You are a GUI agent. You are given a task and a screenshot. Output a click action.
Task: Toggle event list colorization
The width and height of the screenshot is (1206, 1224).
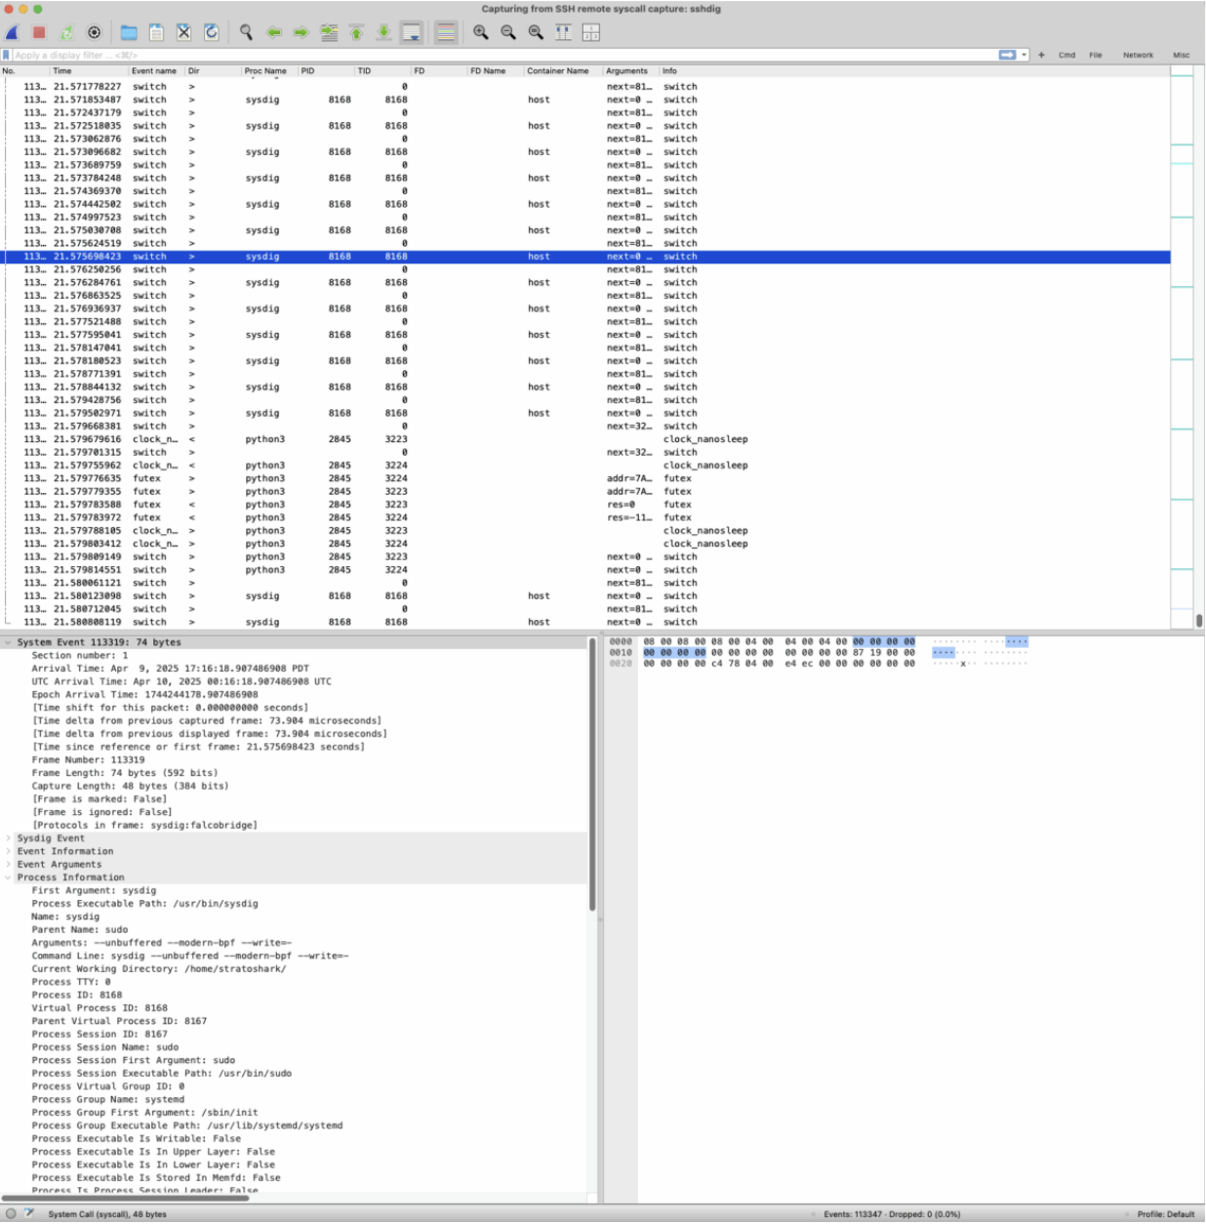point(446,33)
